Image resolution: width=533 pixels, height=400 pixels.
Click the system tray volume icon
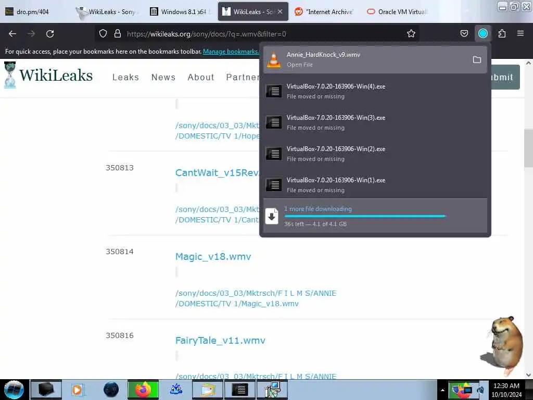[x=480, y=390]
